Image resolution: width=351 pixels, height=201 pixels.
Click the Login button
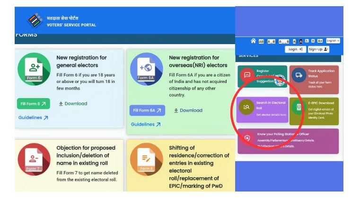point(295,49)
